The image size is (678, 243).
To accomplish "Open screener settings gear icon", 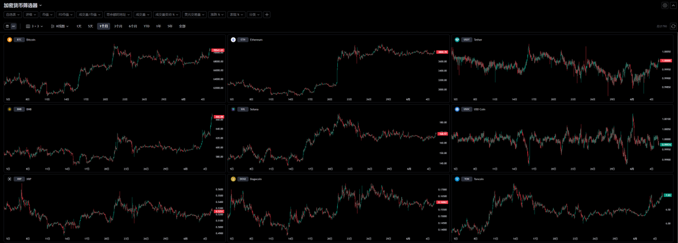I will pos(665,5).
